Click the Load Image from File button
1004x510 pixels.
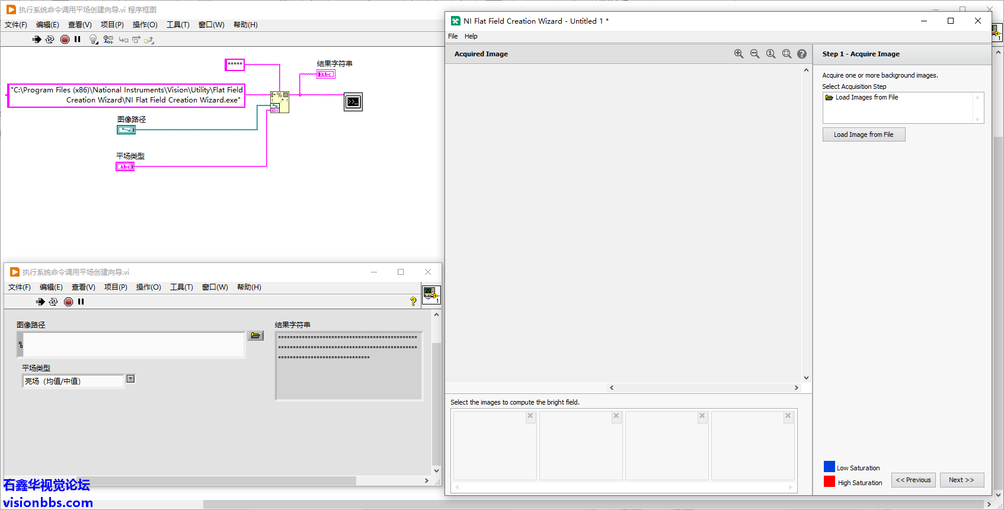pos(864,134)
